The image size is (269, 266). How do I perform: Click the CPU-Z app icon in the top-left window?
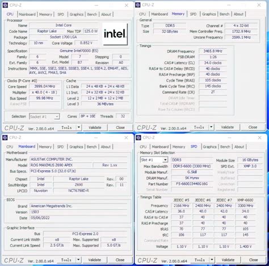tap(5, 5)
